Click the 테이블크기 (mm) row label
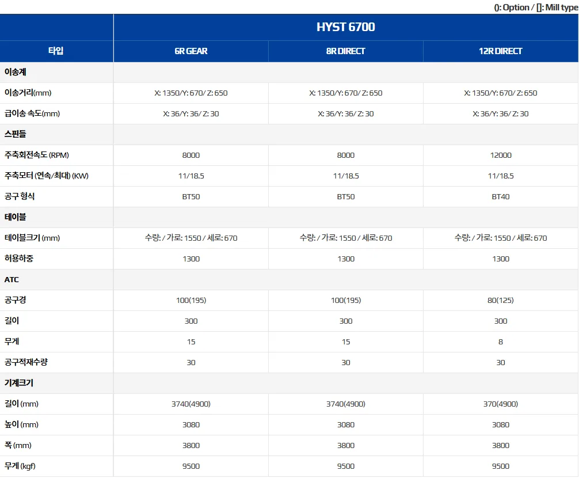 [32, 238]
